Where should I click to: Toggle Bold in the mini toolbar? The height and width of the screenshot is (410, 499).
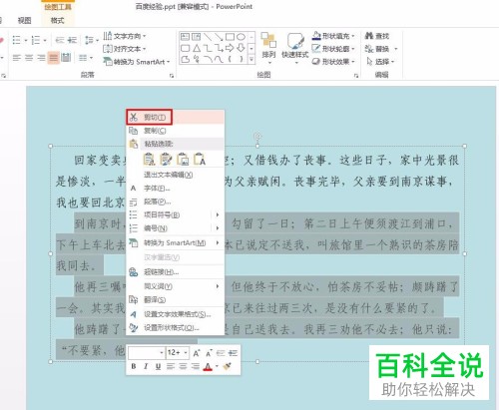coord(134,366)
